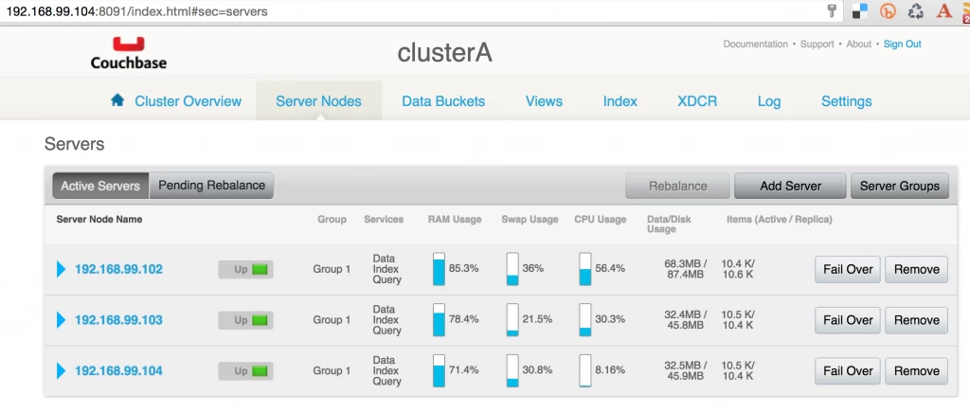Viewport: 970px width, 412px height.
Task: Click green Up status for 192.168.99.104
Action: [245, 370]
